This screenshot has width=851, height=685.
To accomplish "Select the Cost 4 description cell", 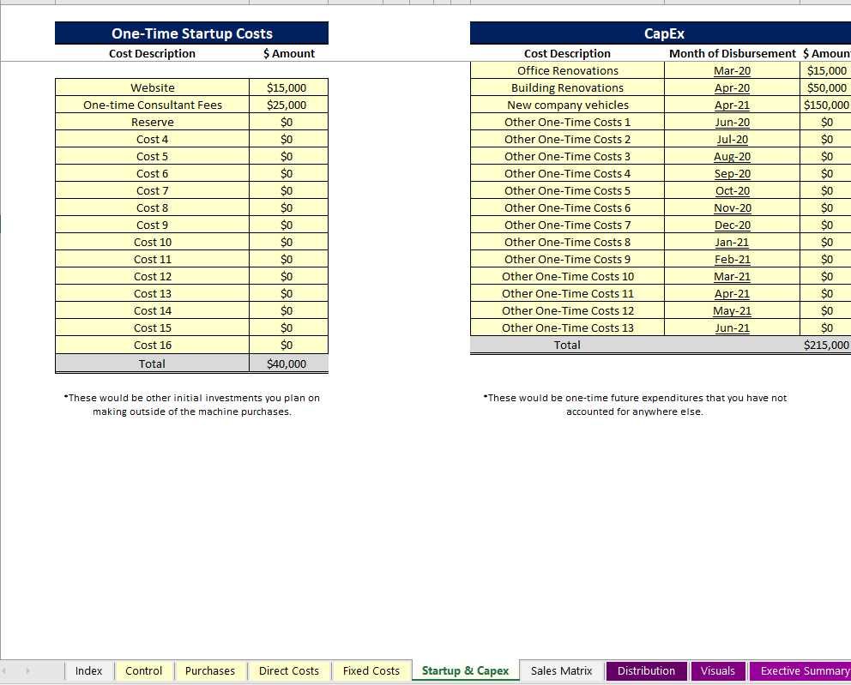I will tap(153, 140).
